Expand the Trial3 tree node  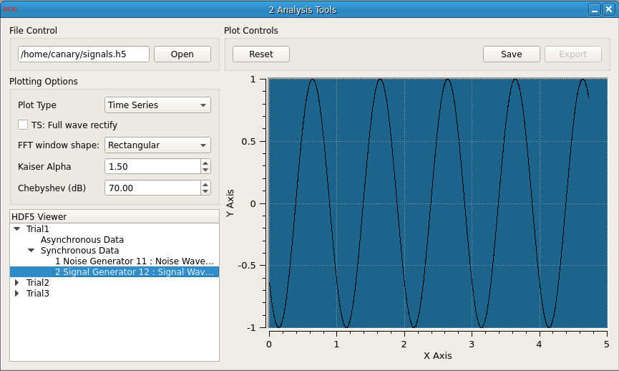[x=17, y=293]
